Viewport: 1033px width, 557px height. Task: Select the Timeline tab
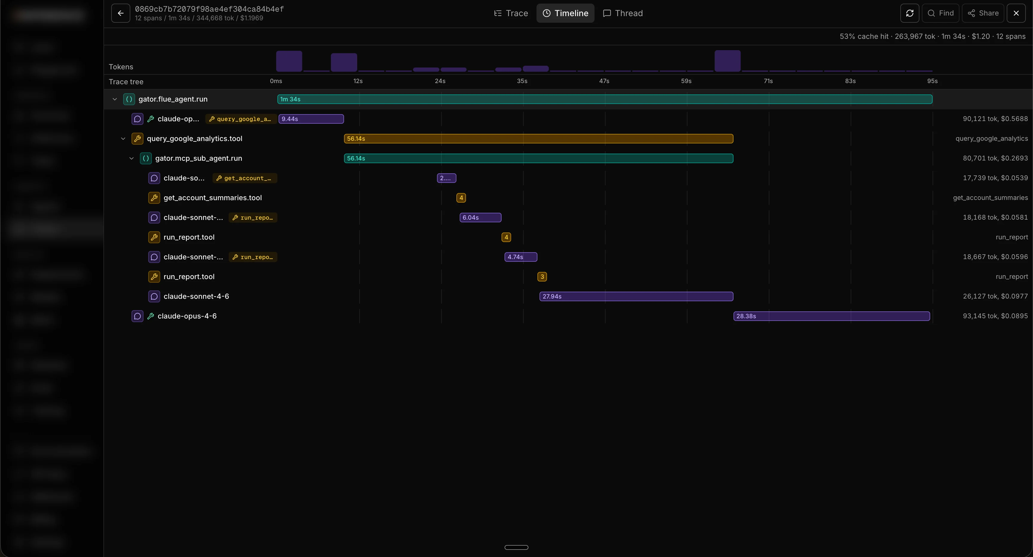(566, 13)
